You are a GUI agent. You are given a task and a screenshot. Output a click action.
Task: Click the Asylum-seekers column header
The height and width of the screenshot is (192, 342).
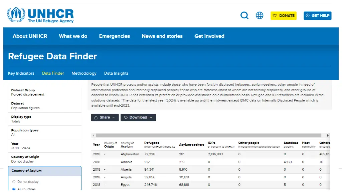[x=191, y=145]
